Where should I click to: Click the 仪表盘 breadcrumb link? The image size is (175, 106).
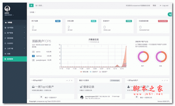[x=32, y=12]
